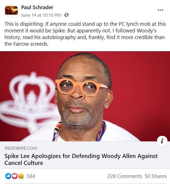Click the Paul Schrader profile picture

[11, 11]
